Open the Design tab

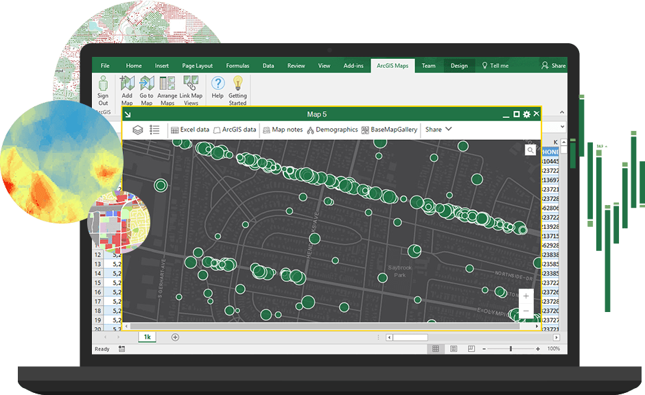459,66
